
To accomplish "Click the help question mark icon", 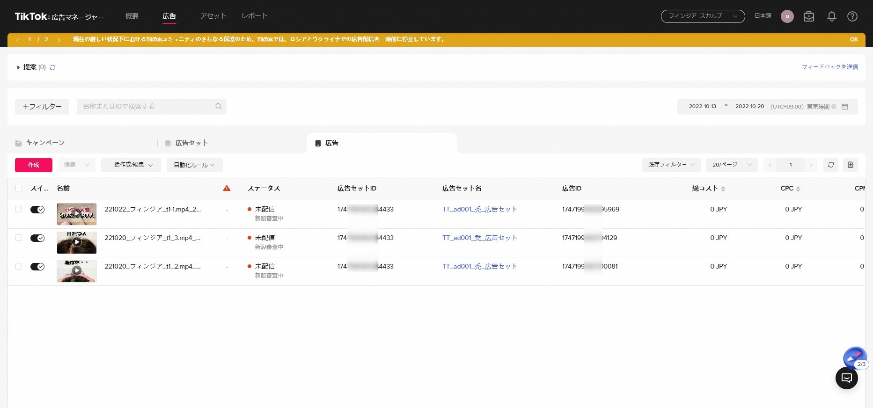I will point(852,16).
